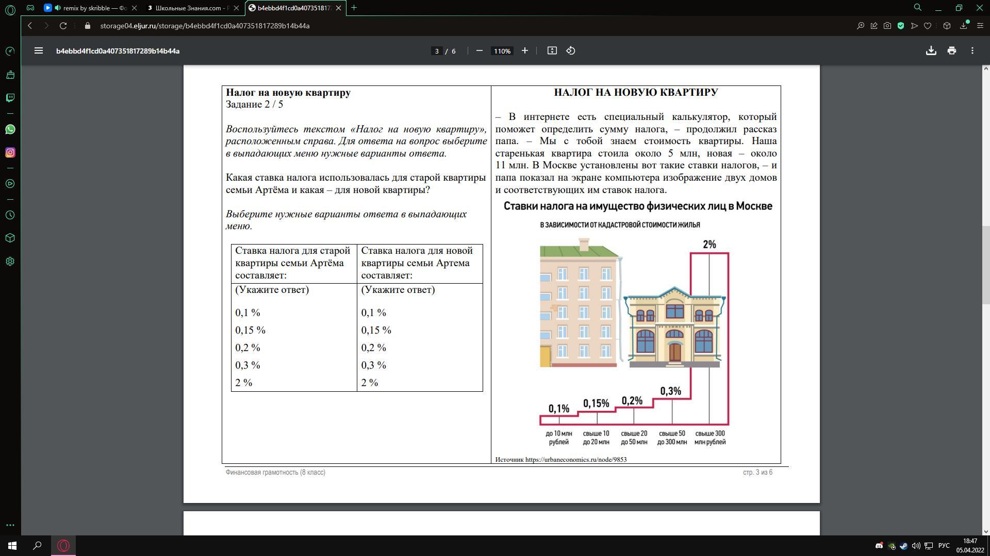990x556 pixels.
Task: Take a snapshot with camera icon
Action: click(x=887, y=26)
